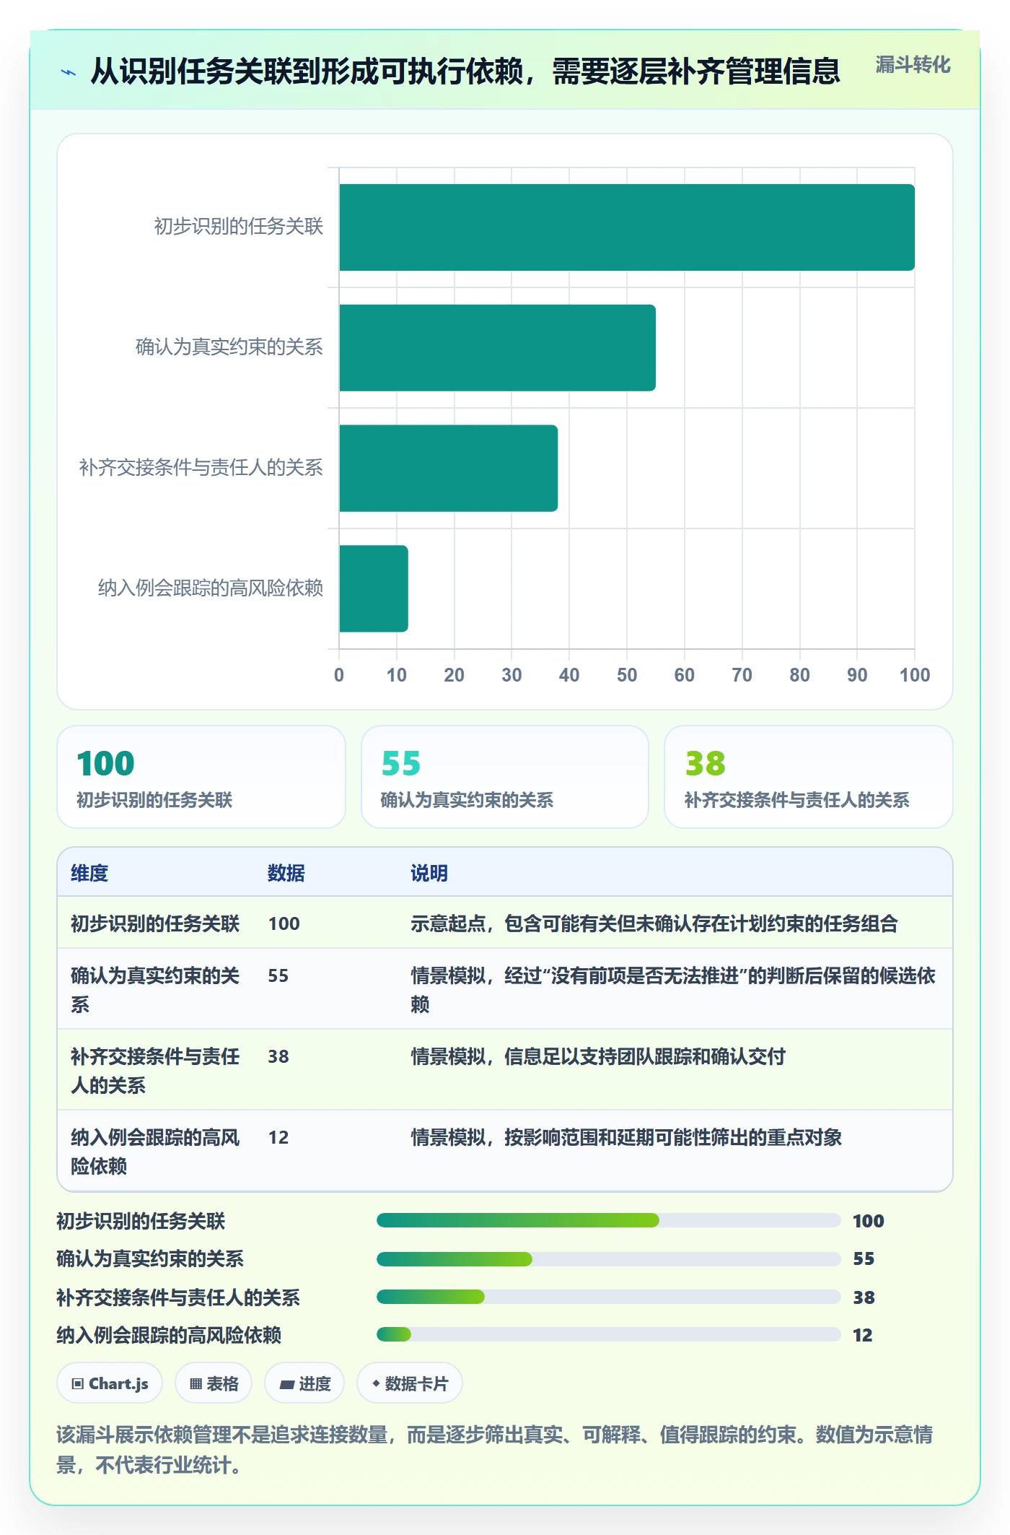
Task: Click the x-axis tick label 50
Action: pyautogui.click(x=627, y=675)
